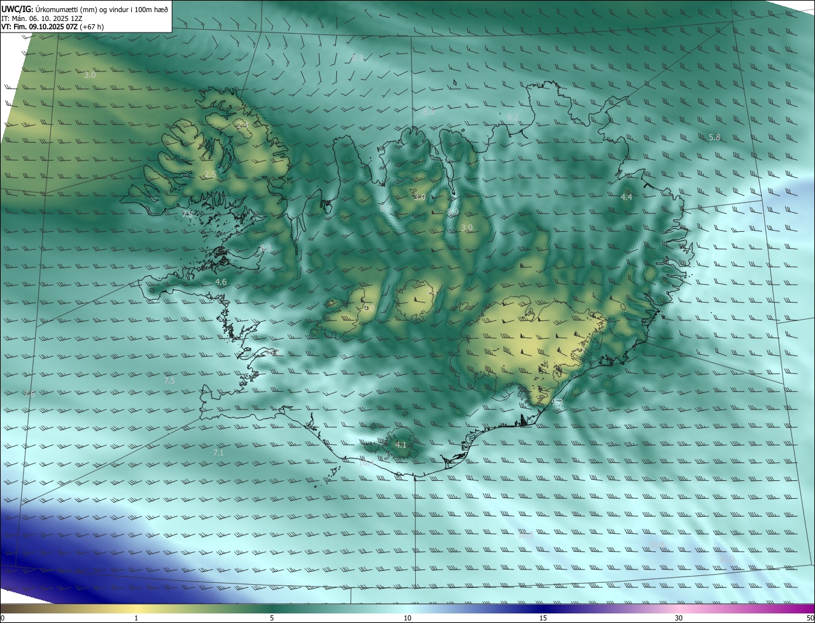Viewport: 815px width, 623px height.
Task: Click the color bar tick label 15
Action: click(543, 618)
